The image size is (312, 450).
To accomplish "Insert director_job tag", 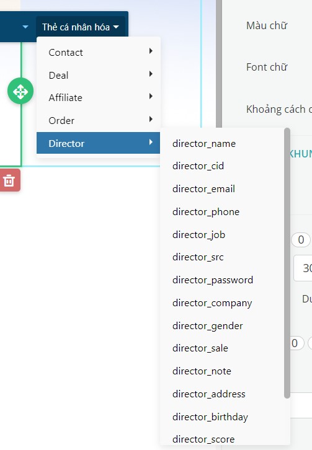I will point(198,235).
